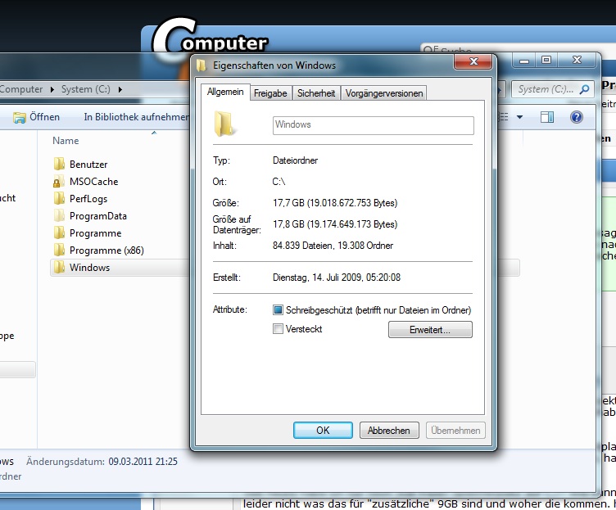Click the folder name field showing Windows
This screenshot has height=510, width=616.
pos(374,125)
